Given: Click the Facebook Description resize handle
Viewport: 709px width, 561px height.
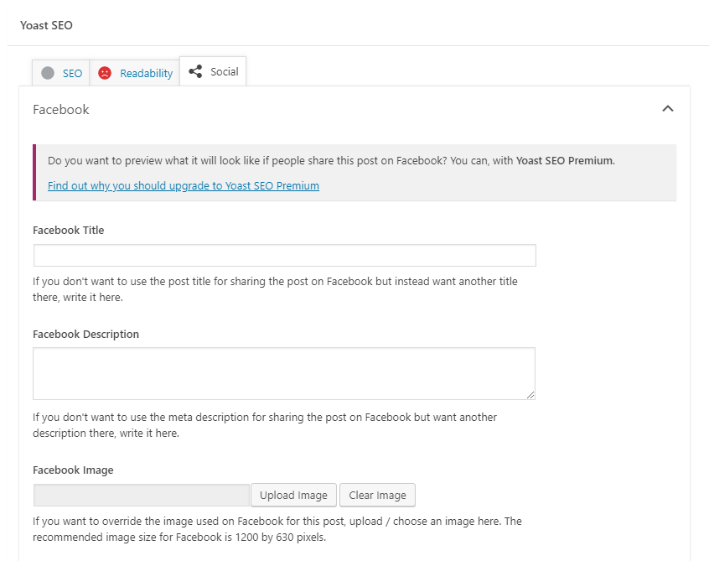Looking at the screenshot, I should pos(530,395).
